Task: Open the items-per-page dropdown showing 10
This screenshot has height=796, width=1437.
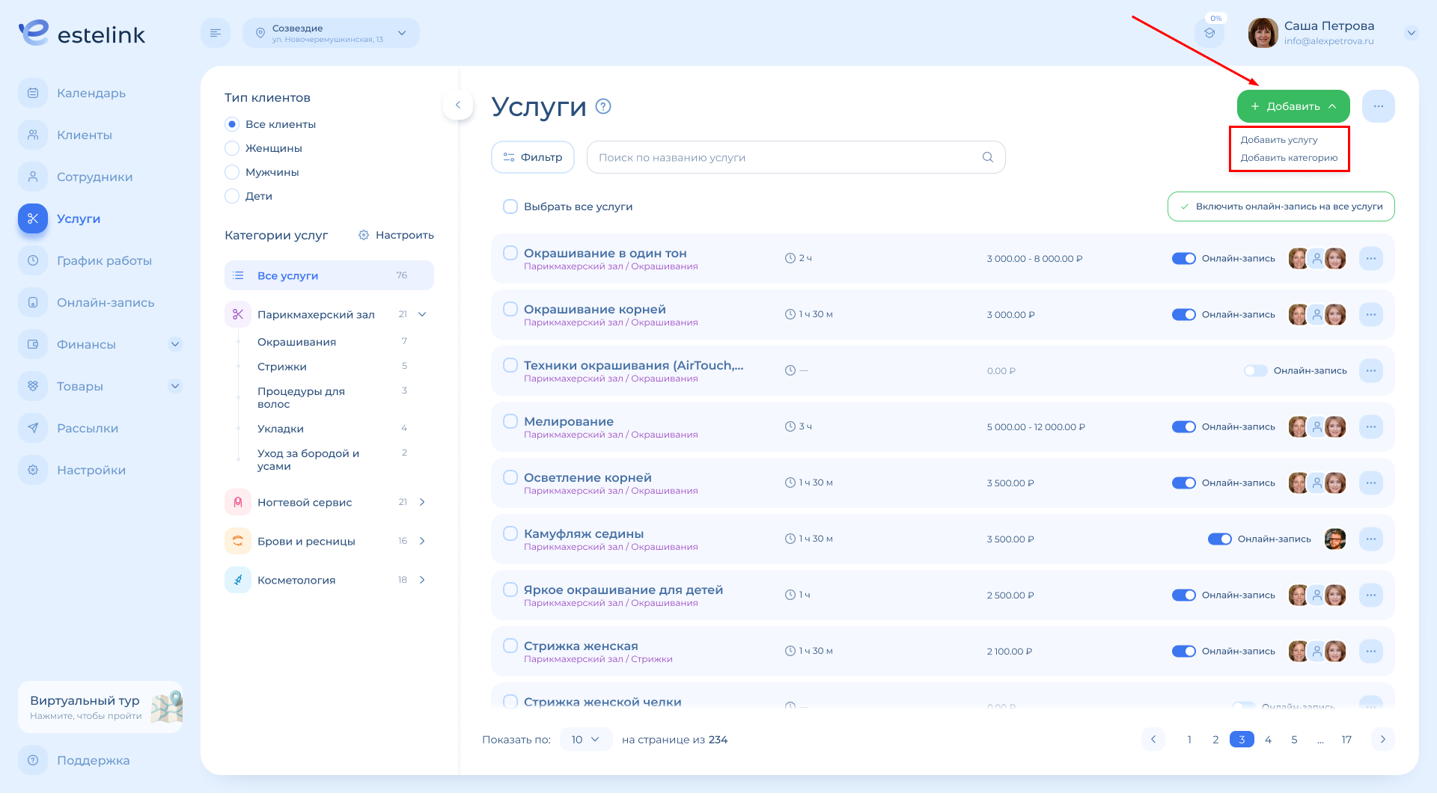Action: 585,739
